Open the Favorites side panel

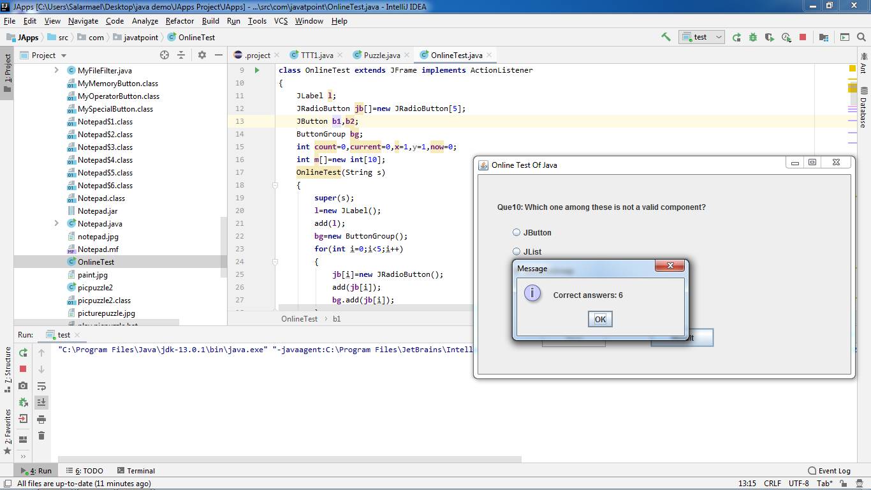click(7, 431)
